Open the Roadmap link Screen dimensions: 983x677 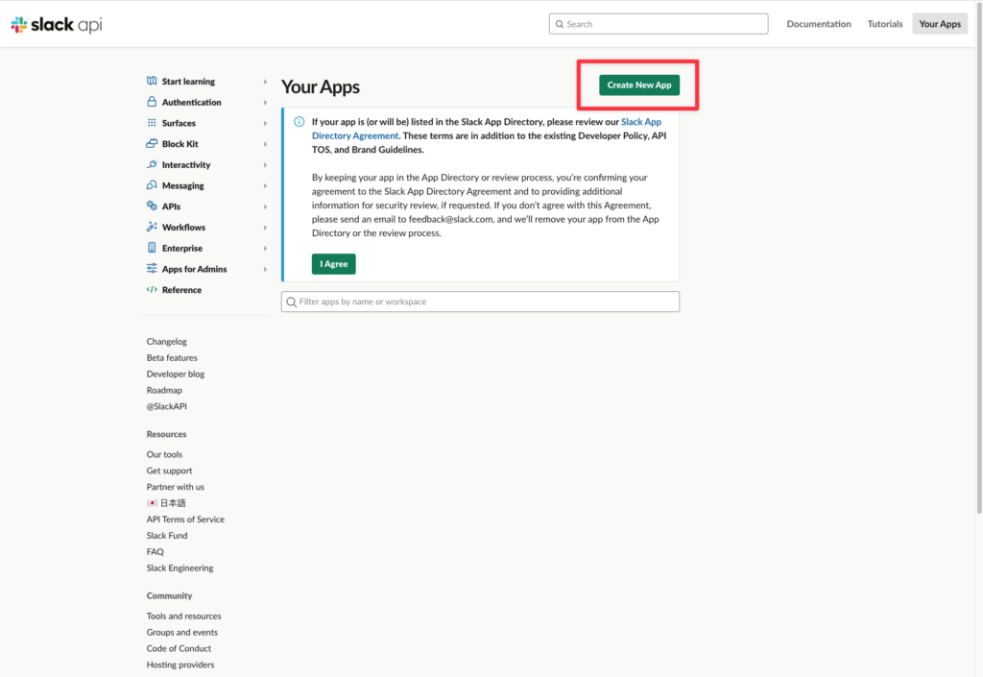pos(164,390)
